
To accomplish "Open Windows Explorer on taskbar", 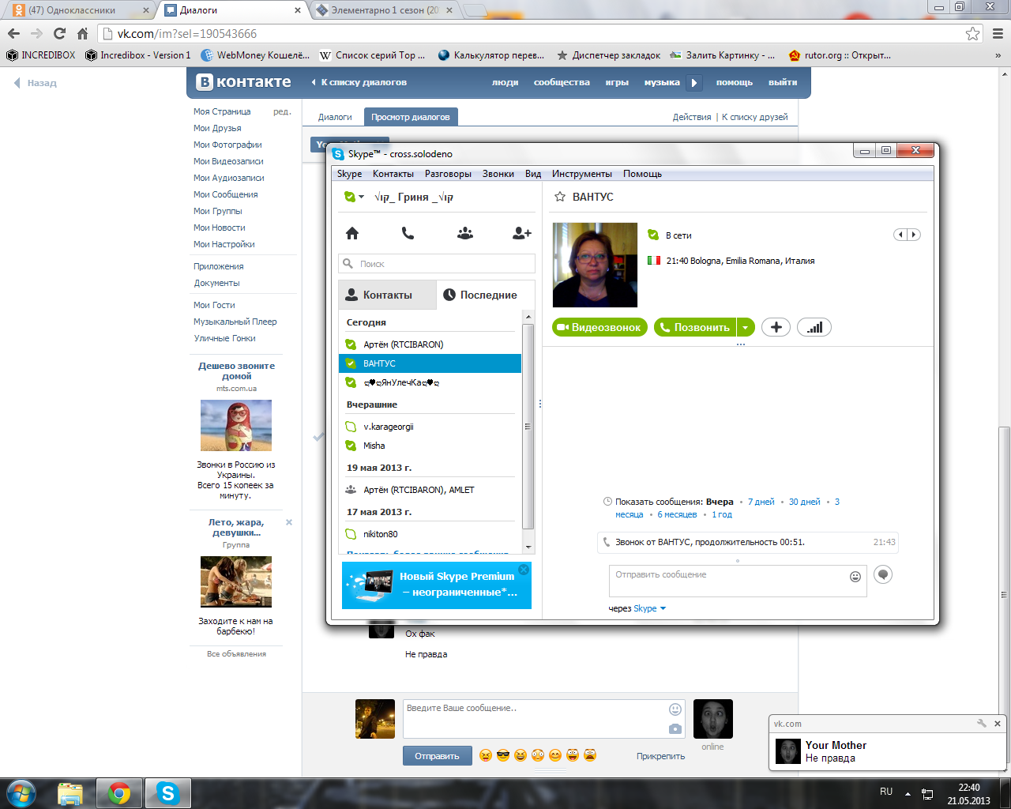I will click(70, 793).
